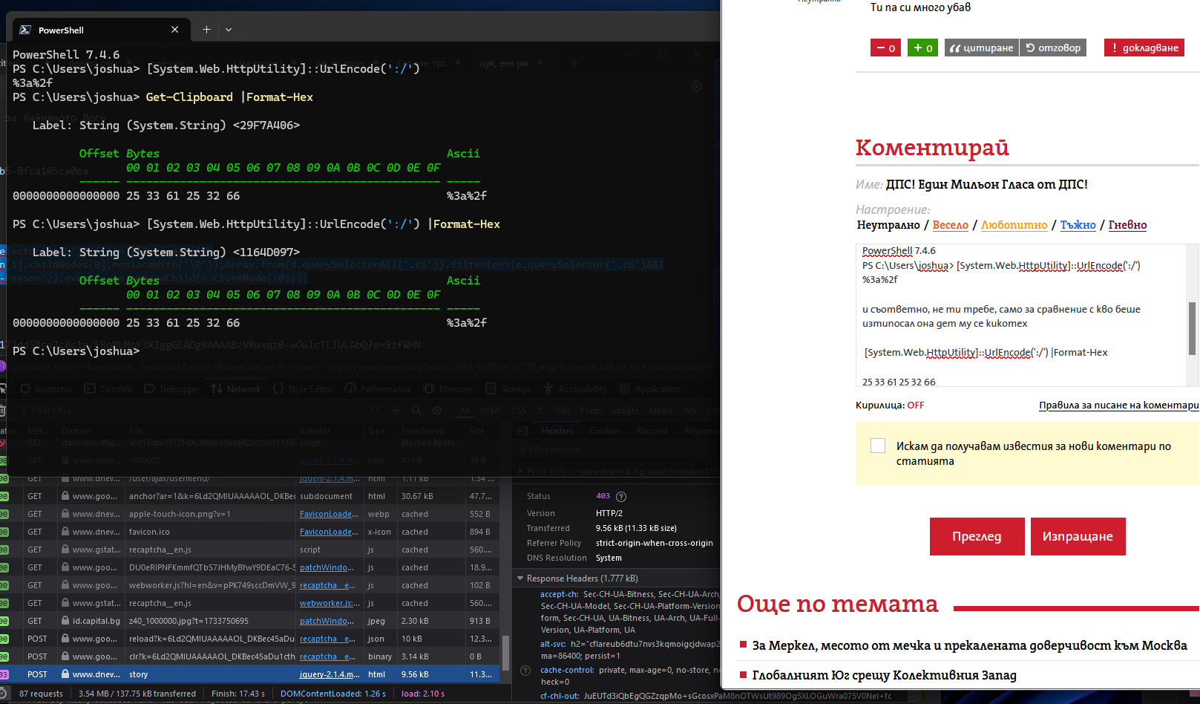Open a new terminal tab
This screenshot has width=1200, height=704.
[206, 30]
